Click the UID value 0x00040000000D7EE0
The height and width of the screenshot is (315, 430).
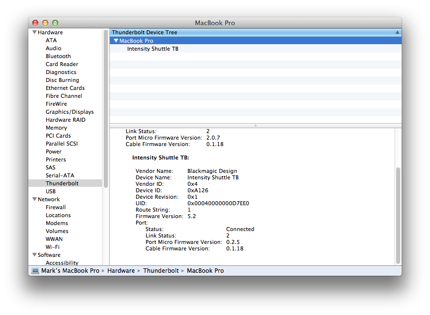(218, 203)
